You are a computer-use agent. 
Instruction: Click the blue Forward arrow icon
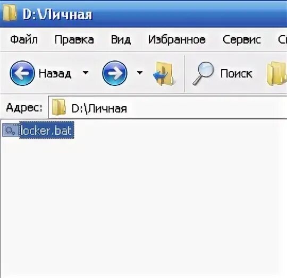coord(115,73)
